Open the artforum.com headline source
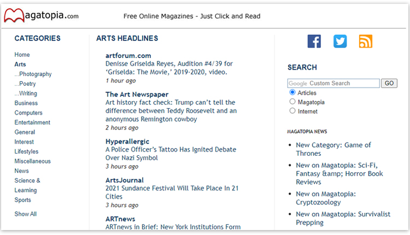This screenshot has width=410, height=235. (x=128, y=56)
